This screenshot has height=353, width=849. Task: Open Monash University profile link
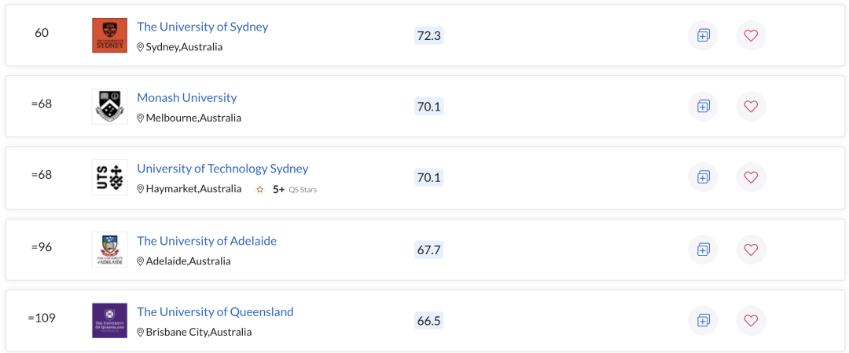coord(187,98)
